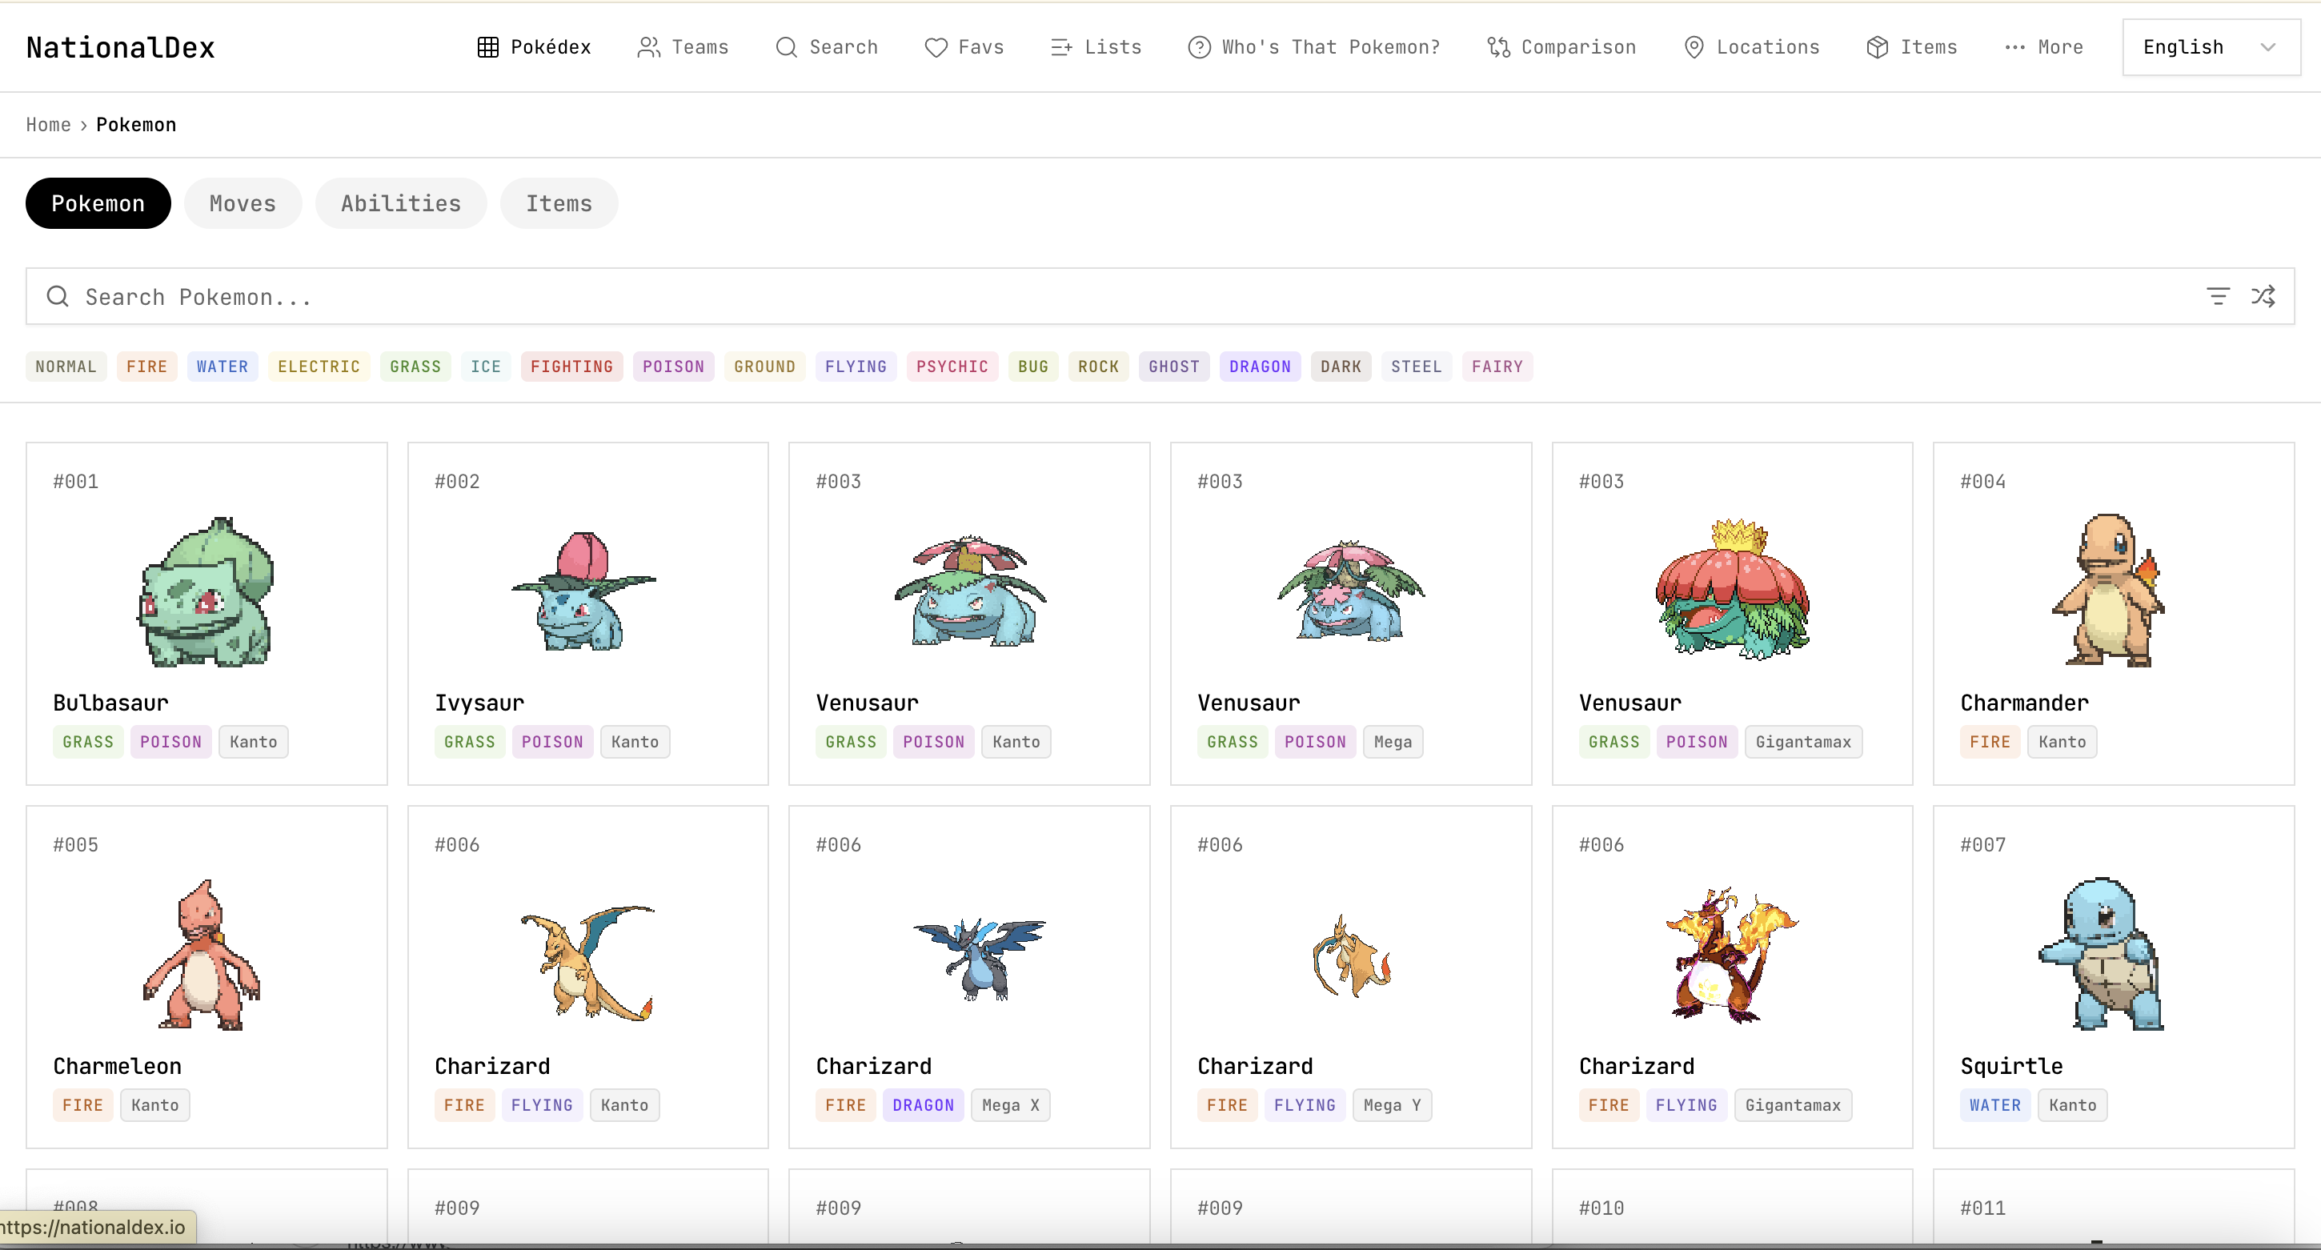Open the filter options icon in search bar

click(2219, 295)
